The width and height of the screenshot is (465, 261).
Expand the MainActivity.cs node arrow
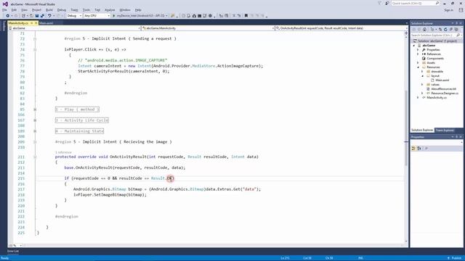(x=418, y=98)
